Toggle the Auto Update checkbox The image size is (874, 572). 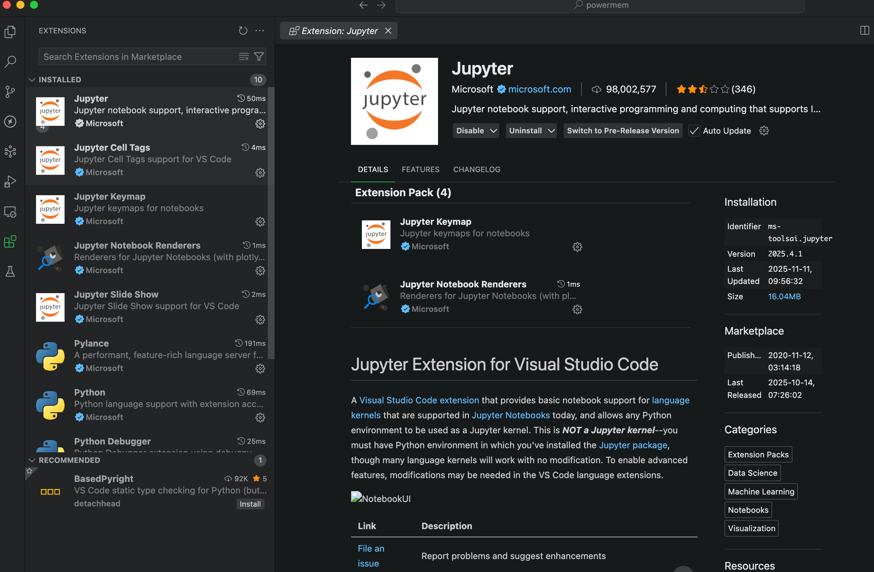pyautogui.click(x=694, y=131)
